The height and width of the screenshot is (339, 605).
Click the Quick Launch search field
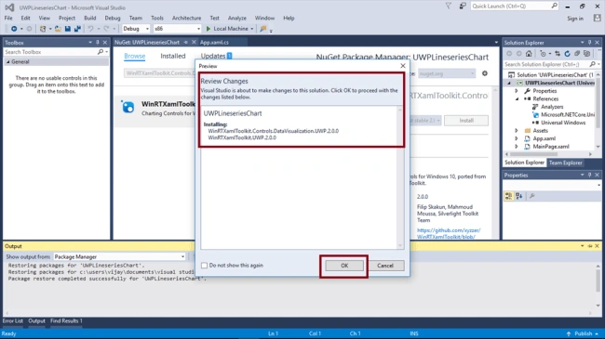coord(515,6)
